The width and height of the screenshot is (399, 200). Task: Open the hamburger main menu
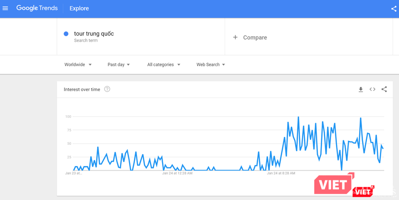(x=5, y=8)
